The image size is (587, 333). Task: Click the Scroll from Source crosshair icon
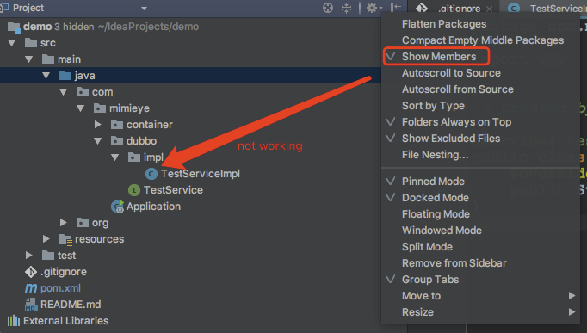(328, 8)
